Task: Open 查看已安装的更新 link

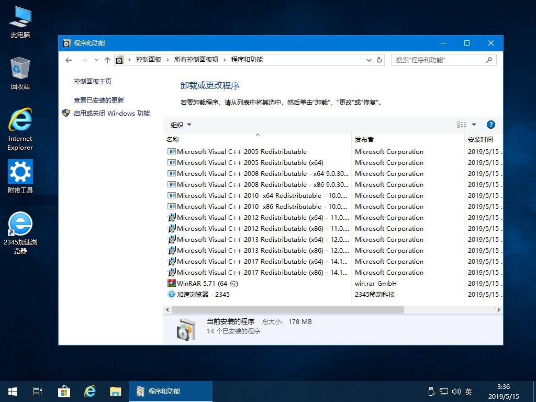Action: [99, 100]
